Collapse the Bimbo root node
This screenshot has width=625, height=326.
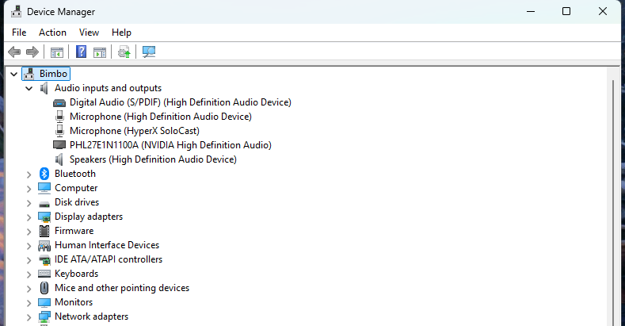coord(14,74)
